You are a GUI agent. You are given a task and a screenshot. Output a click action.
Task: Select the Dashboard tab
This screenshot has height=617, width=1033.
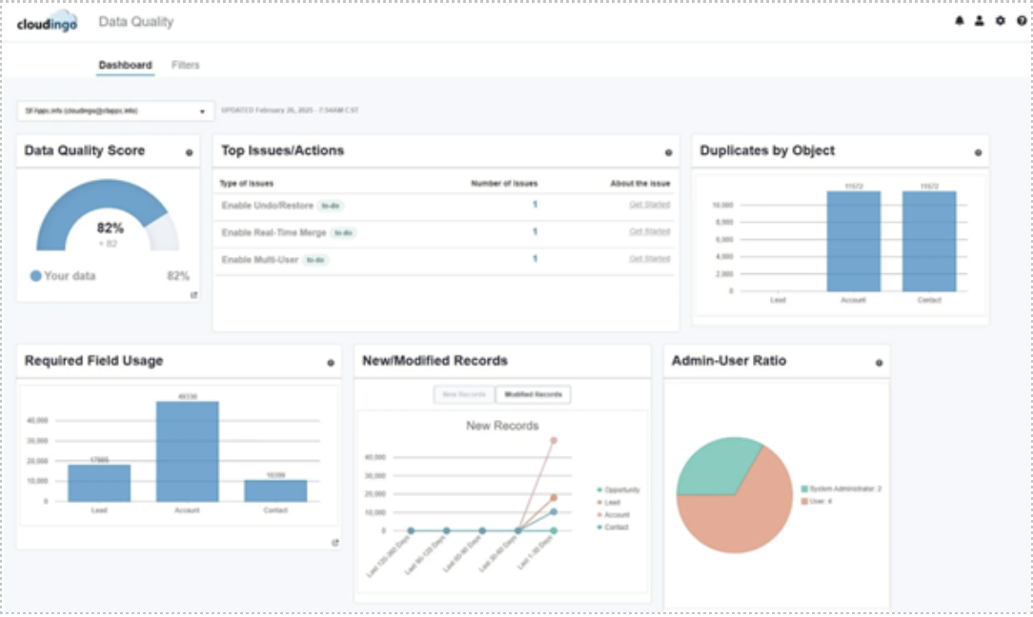[125, 66]
